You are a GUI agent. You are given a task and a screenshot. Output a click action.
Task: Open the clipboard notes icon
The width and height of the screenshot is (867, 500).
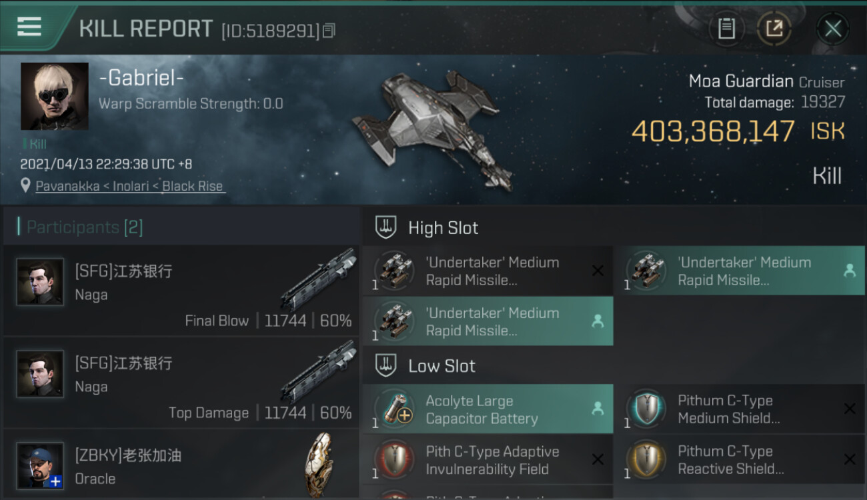(x=726, y=29)
